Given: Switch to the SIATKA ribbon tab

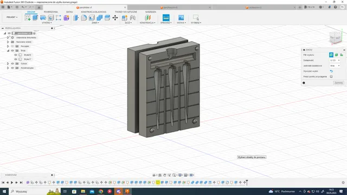Looking at the screenshot, I should (69, 12).
